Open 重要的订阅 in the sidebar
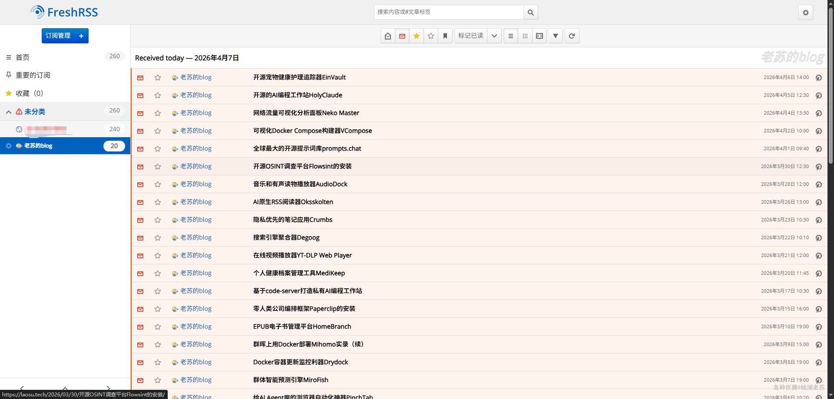The height and width of the screenshot is (399, 834). coord(33,75)
